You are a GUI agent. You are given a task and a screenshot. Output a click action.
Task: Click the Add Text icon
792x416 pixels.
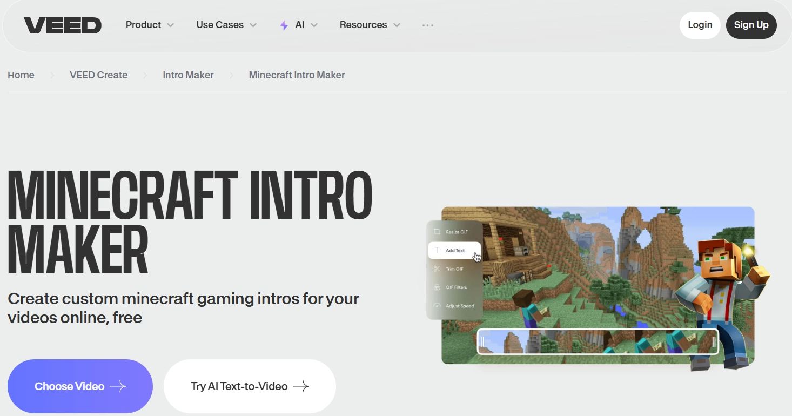[x=437, y=250]
